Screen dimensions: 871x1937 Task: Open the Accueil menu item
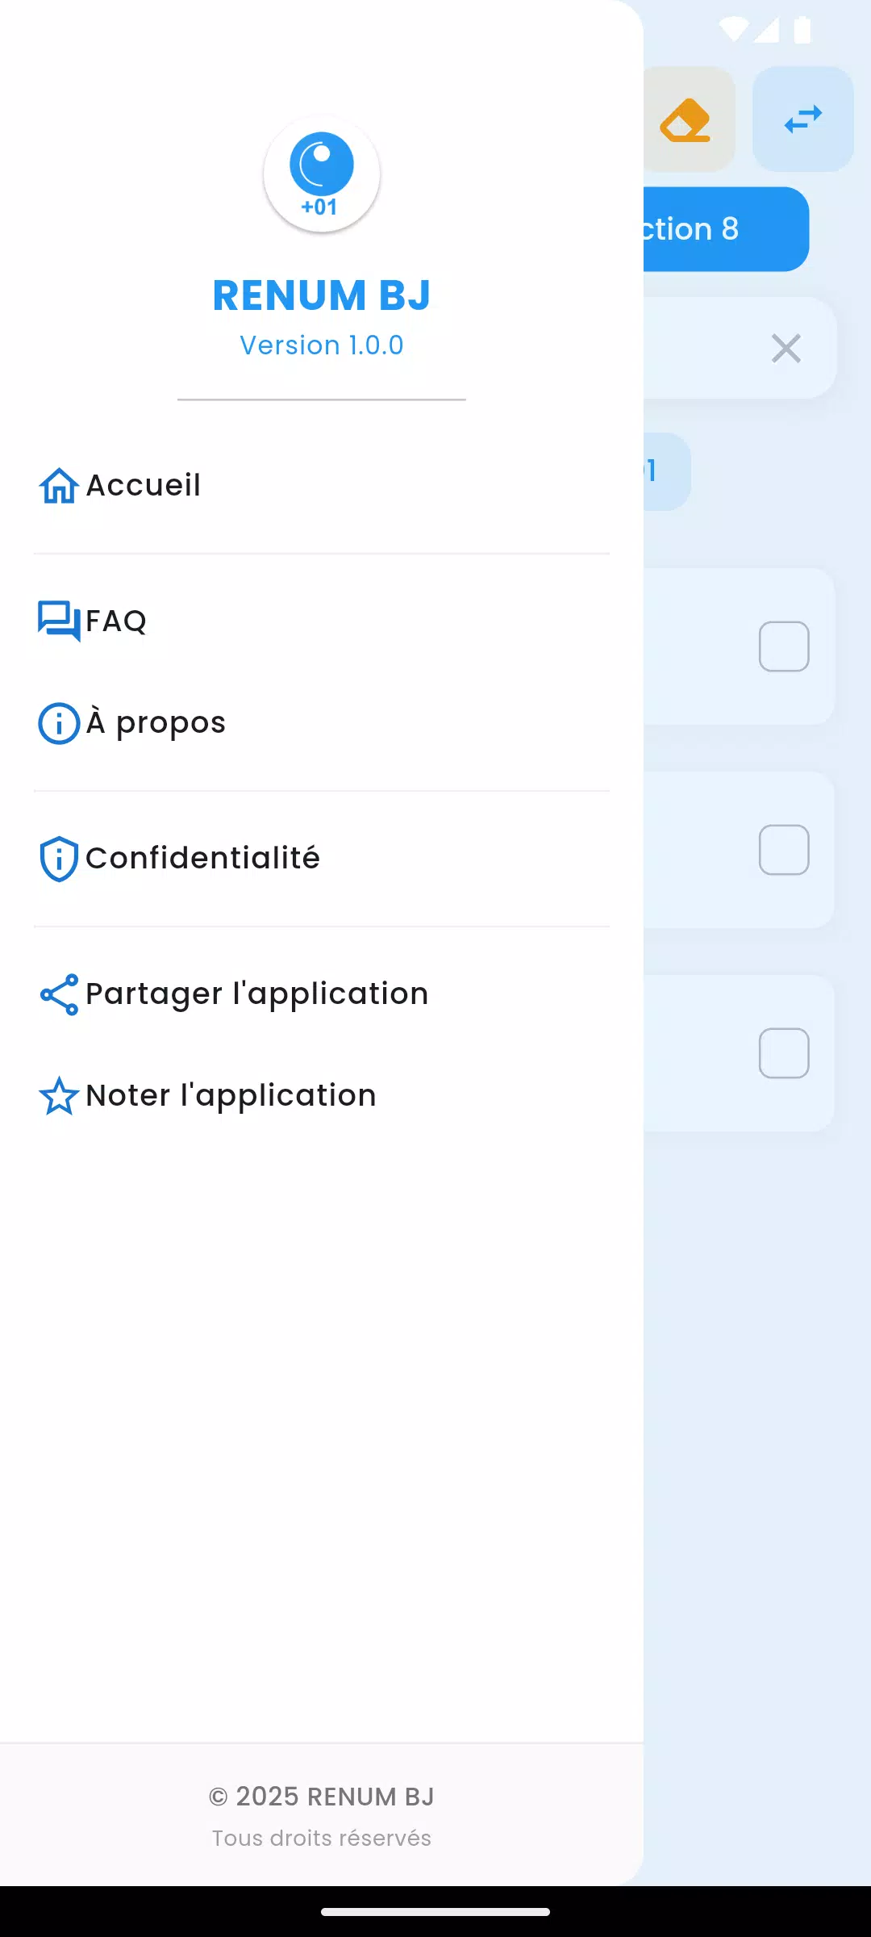click(322, 486)
